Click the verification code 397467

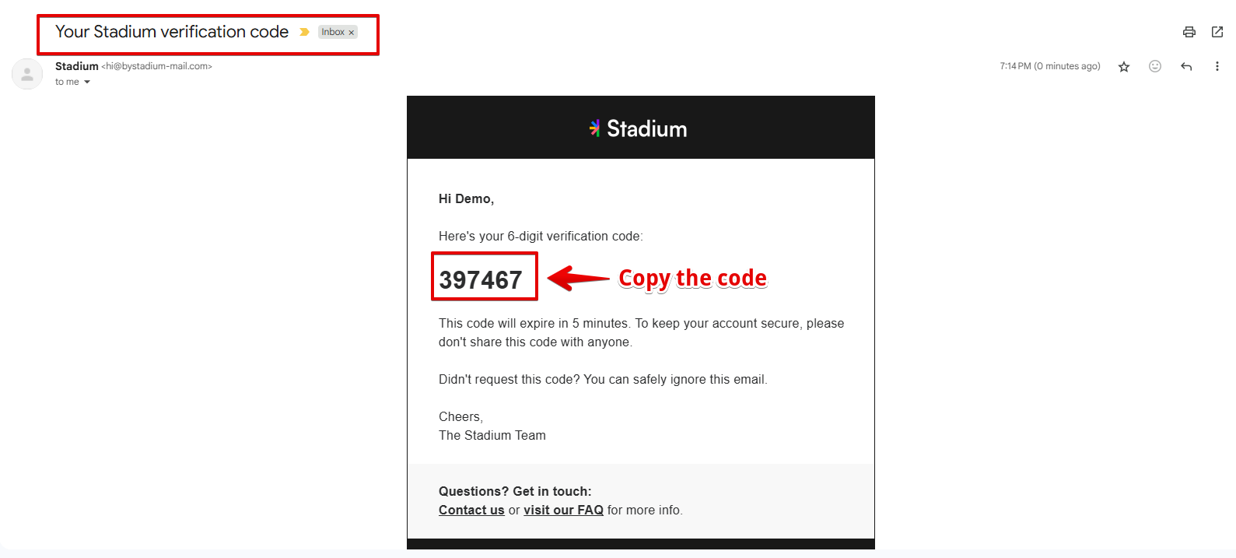tap(481, 279)
